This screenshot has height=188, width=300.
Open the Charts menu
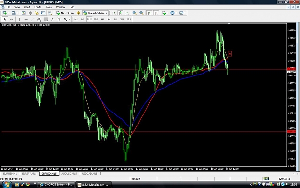coord(38,7)
